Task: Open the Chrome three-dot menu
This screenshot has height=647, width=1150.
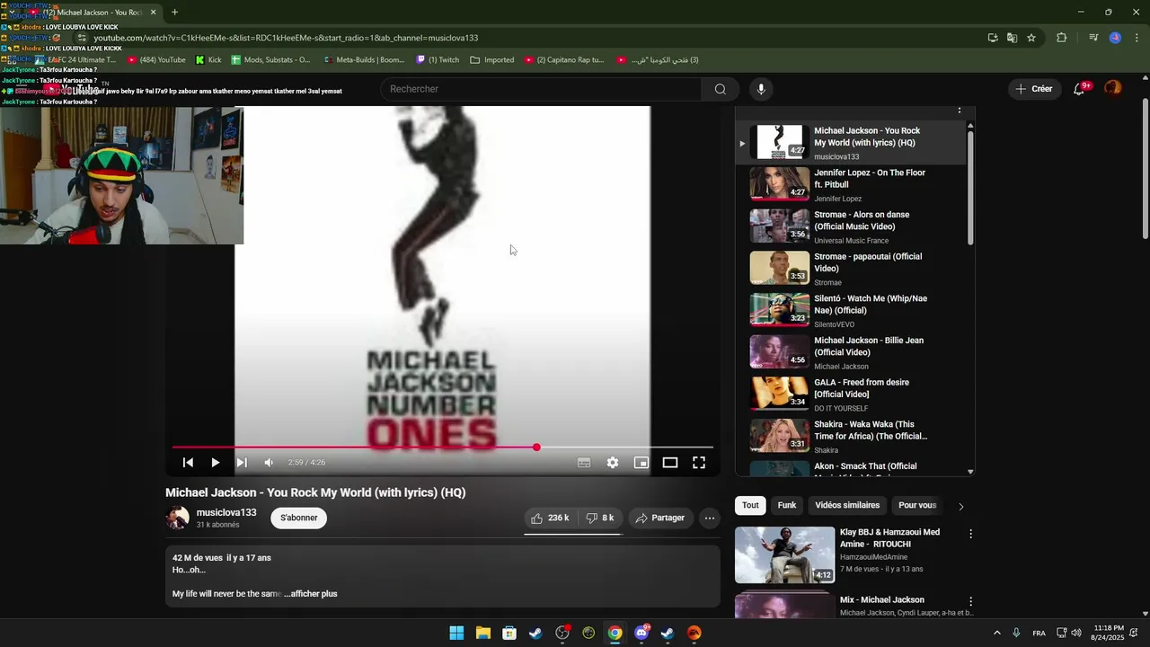Action: tap(1137, 38)
